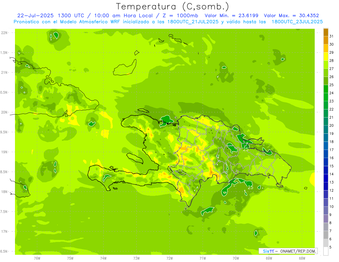
Task: Click the '30' legend value
Action: pyautogui.click(x=332, y=44)
